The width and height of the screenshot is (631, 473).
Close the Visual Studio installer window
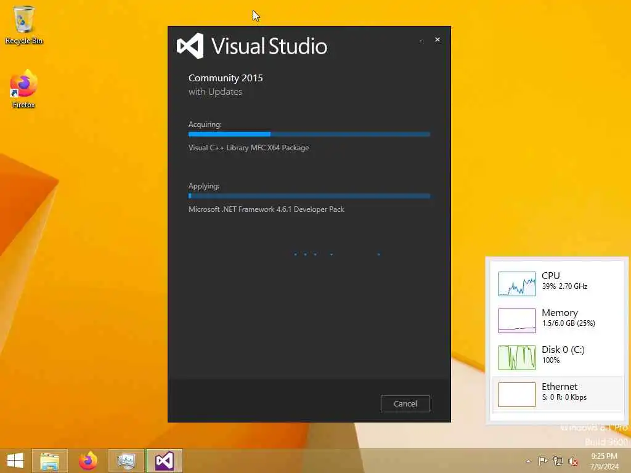coord(438,39)
